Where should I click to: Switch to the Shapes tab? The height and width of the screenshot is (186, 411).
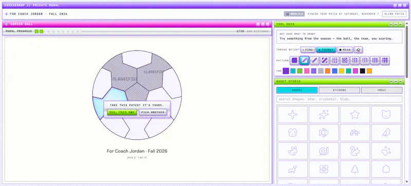[x=297, y=90]
